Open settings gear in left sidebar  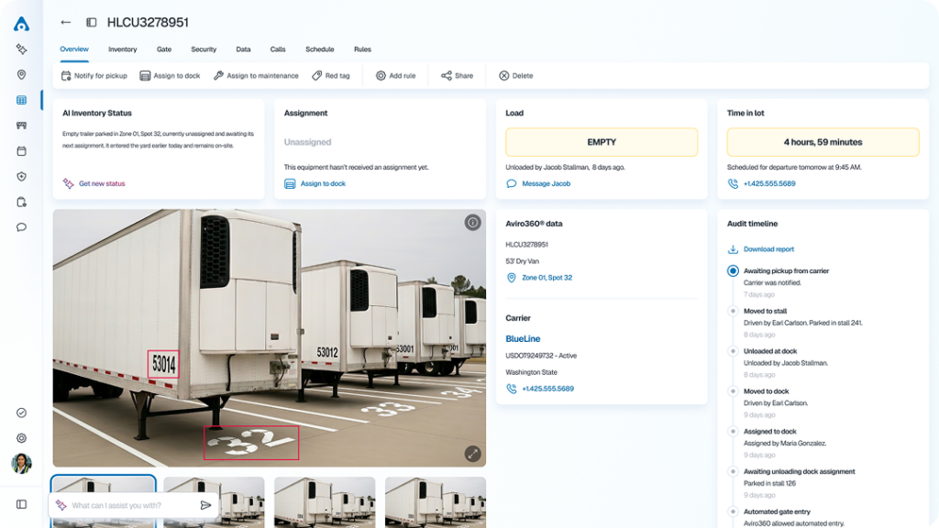coord(21,438)
